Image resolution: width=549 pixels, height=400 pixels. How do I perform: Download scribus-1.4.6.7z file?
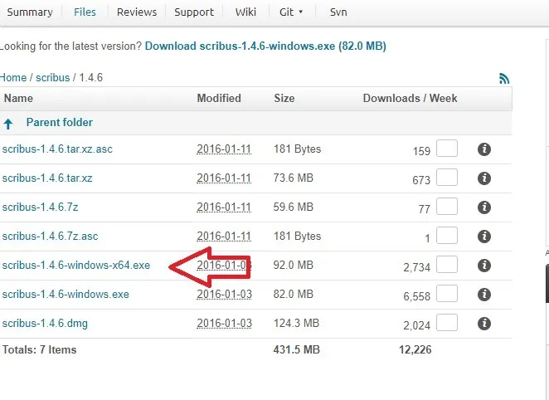click(x=41, y=207)
